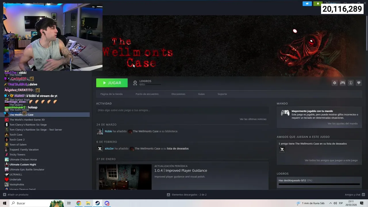Click friend avatar under wishlist friends
The height and width of the screenshot is (207, 368).
tap(282, 149)
